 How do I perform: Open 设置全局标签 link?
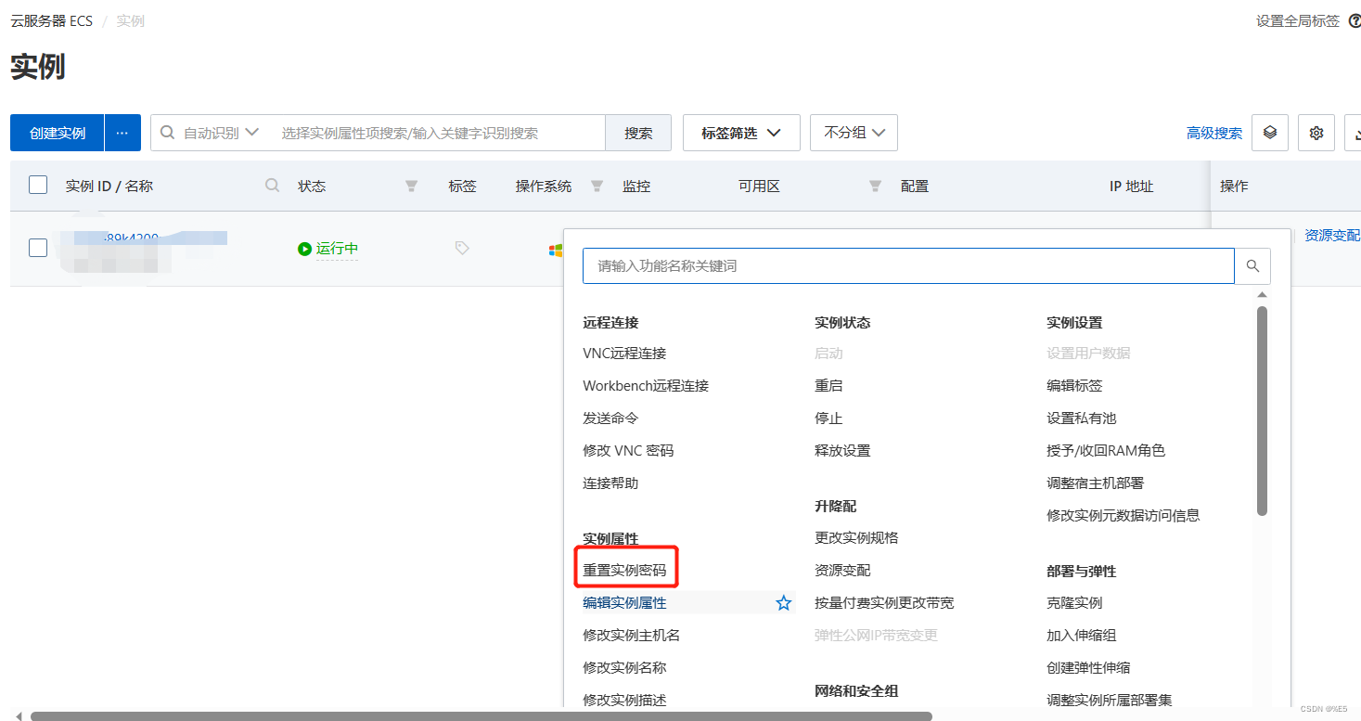(x=1298, y=20)
